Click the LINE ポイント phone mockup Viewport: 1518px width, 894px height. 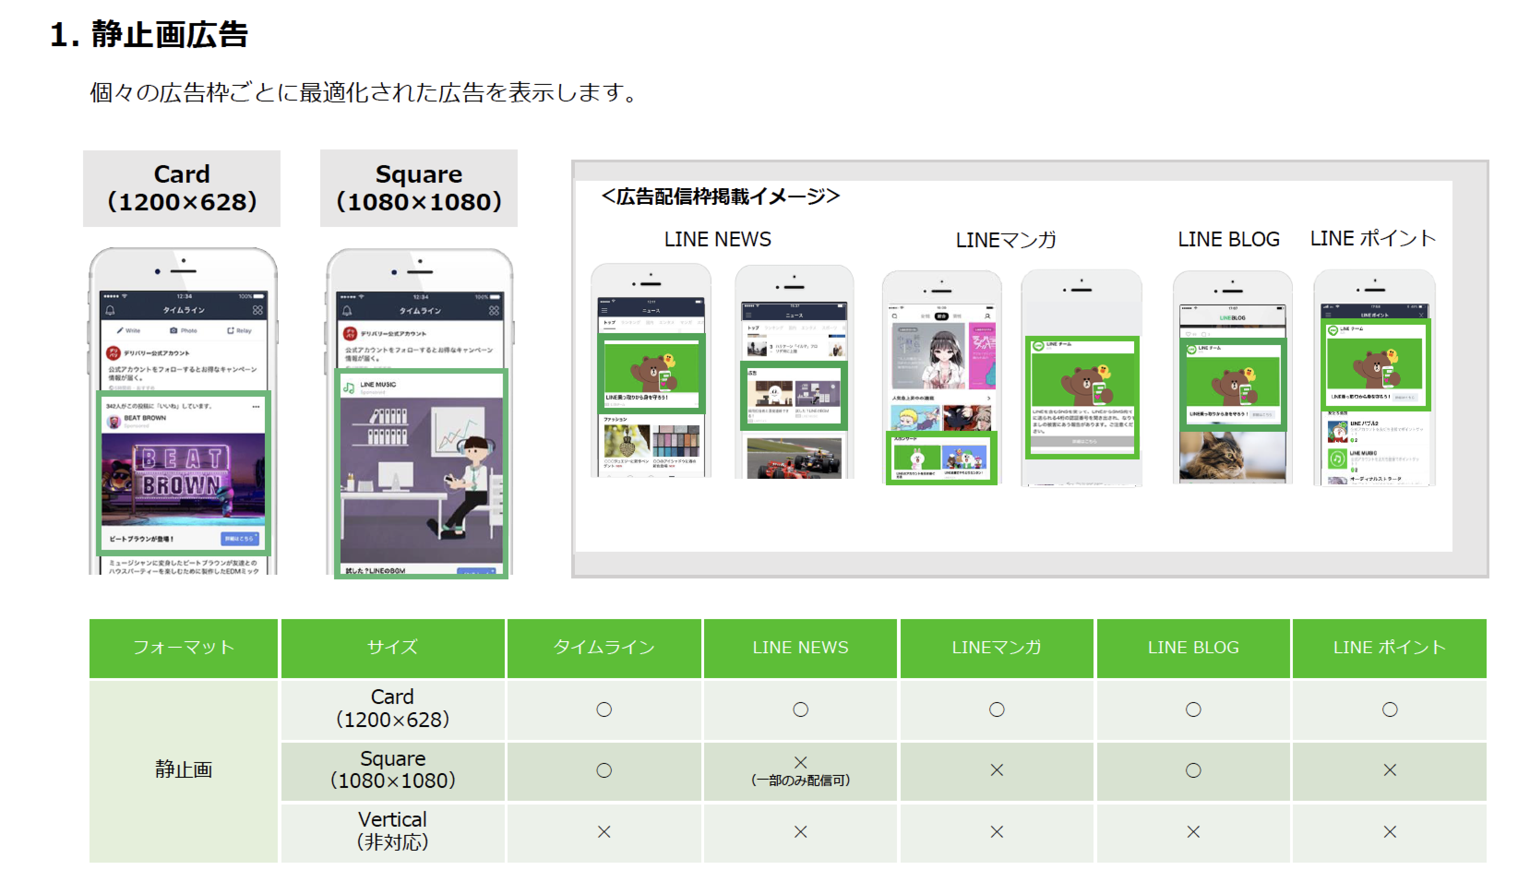click(x=1374, y=378)
